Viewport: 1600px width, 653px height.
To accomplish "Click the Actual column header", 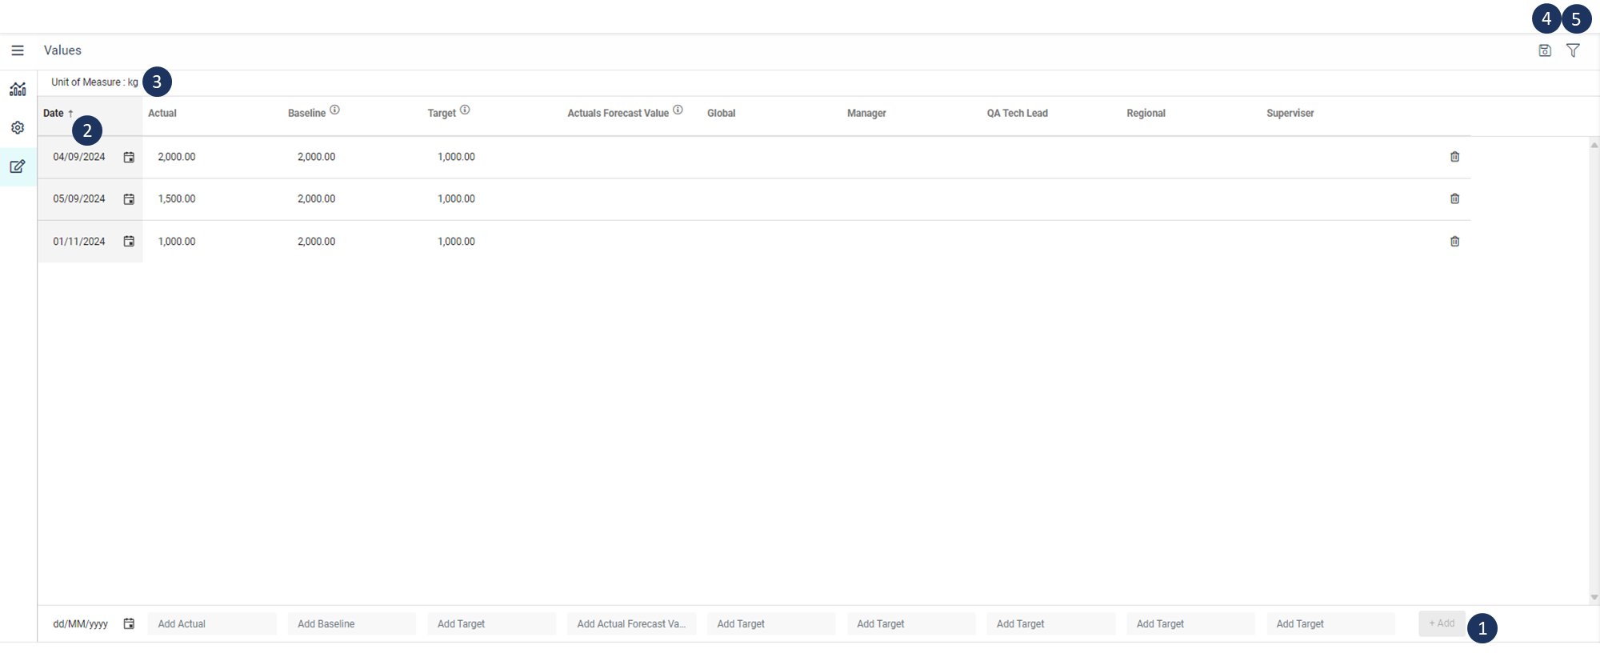I will coord(162,113).
